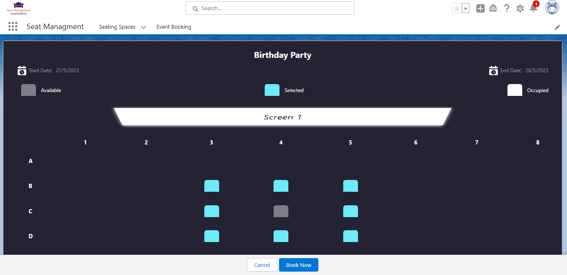Viewport: 567px width, 275px height.
Task: Go to the Seating Spaces tab
Action: [117, 27]
